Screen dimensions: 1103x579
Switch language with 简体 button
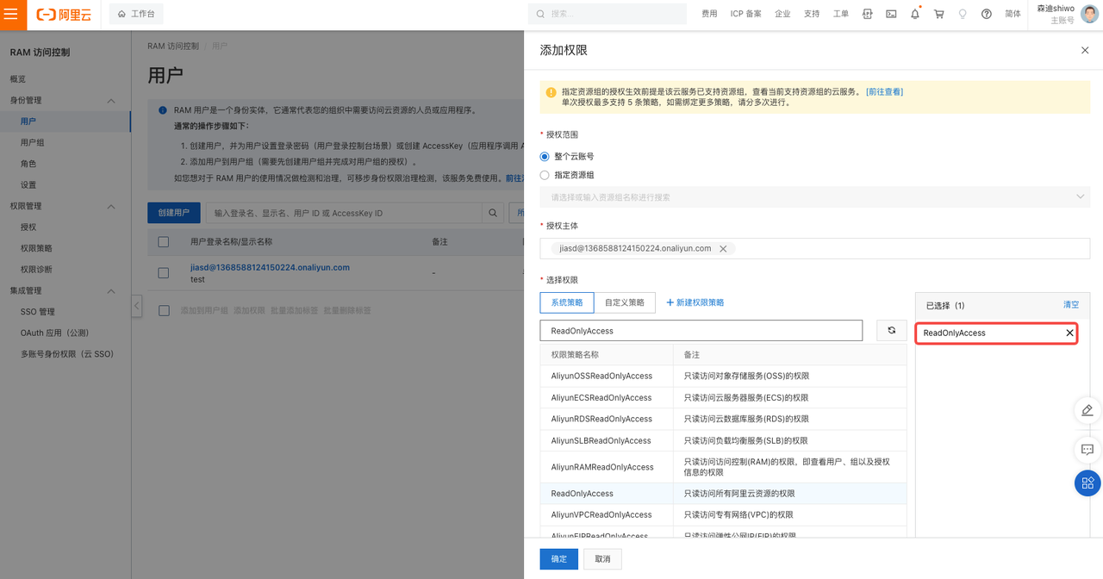click(1013, 14)
